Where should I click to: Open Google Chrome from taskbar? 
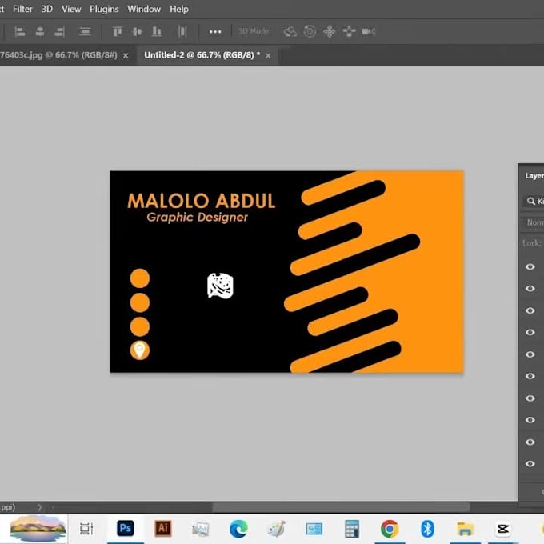pyautogui.click(x=390, y=529)
